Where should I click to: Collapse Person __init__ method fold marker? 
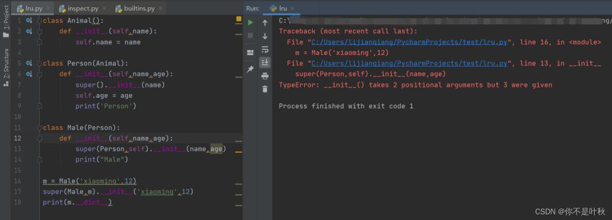coord(39,74)
